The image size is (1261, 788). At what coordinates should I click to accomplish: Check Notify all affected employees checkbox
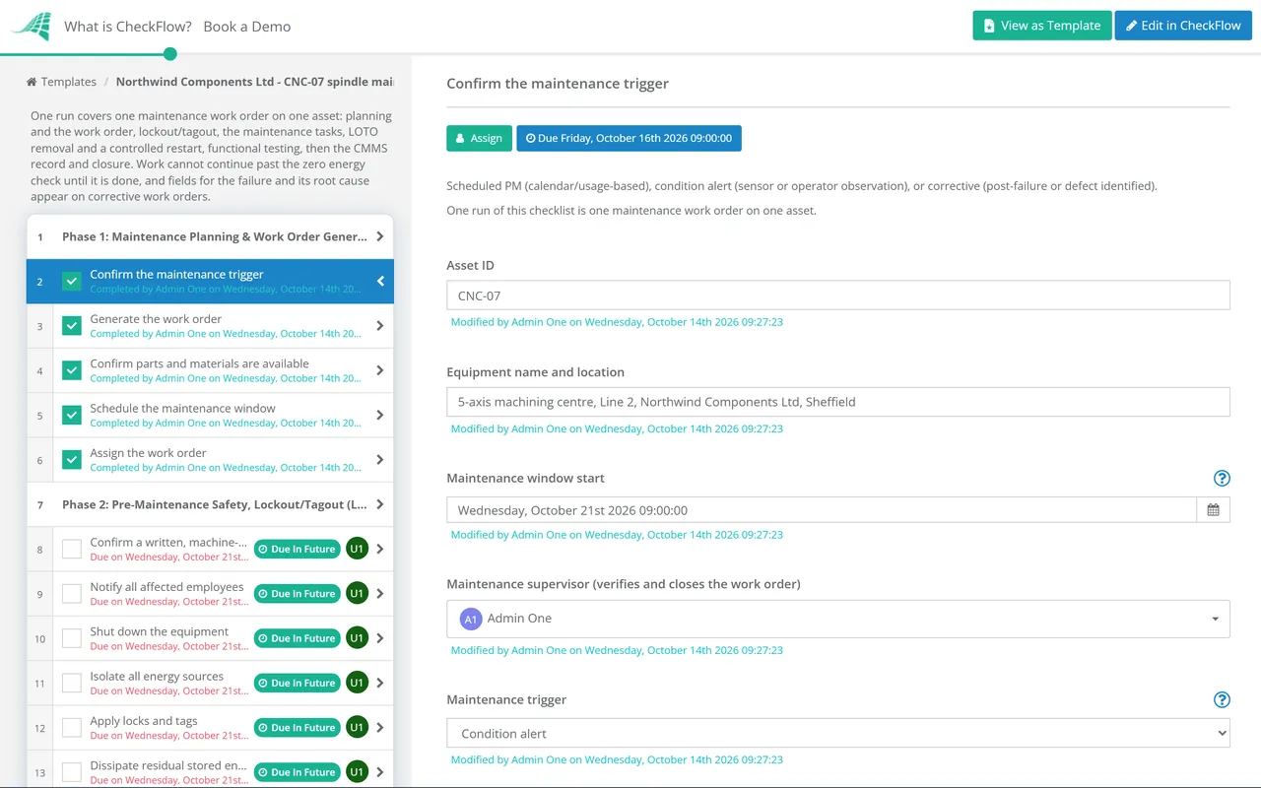point(72,594)
